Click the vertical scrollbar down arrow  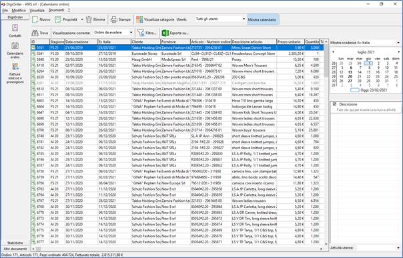click(x=326, y=243)
